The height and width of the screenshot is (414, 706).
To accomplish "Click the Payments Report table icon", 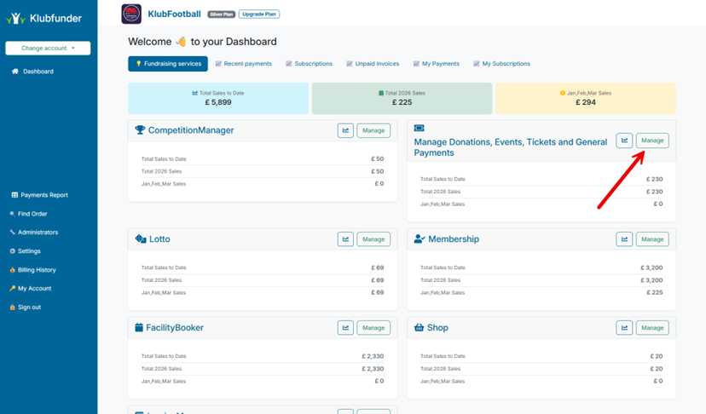I will [14, 195].
